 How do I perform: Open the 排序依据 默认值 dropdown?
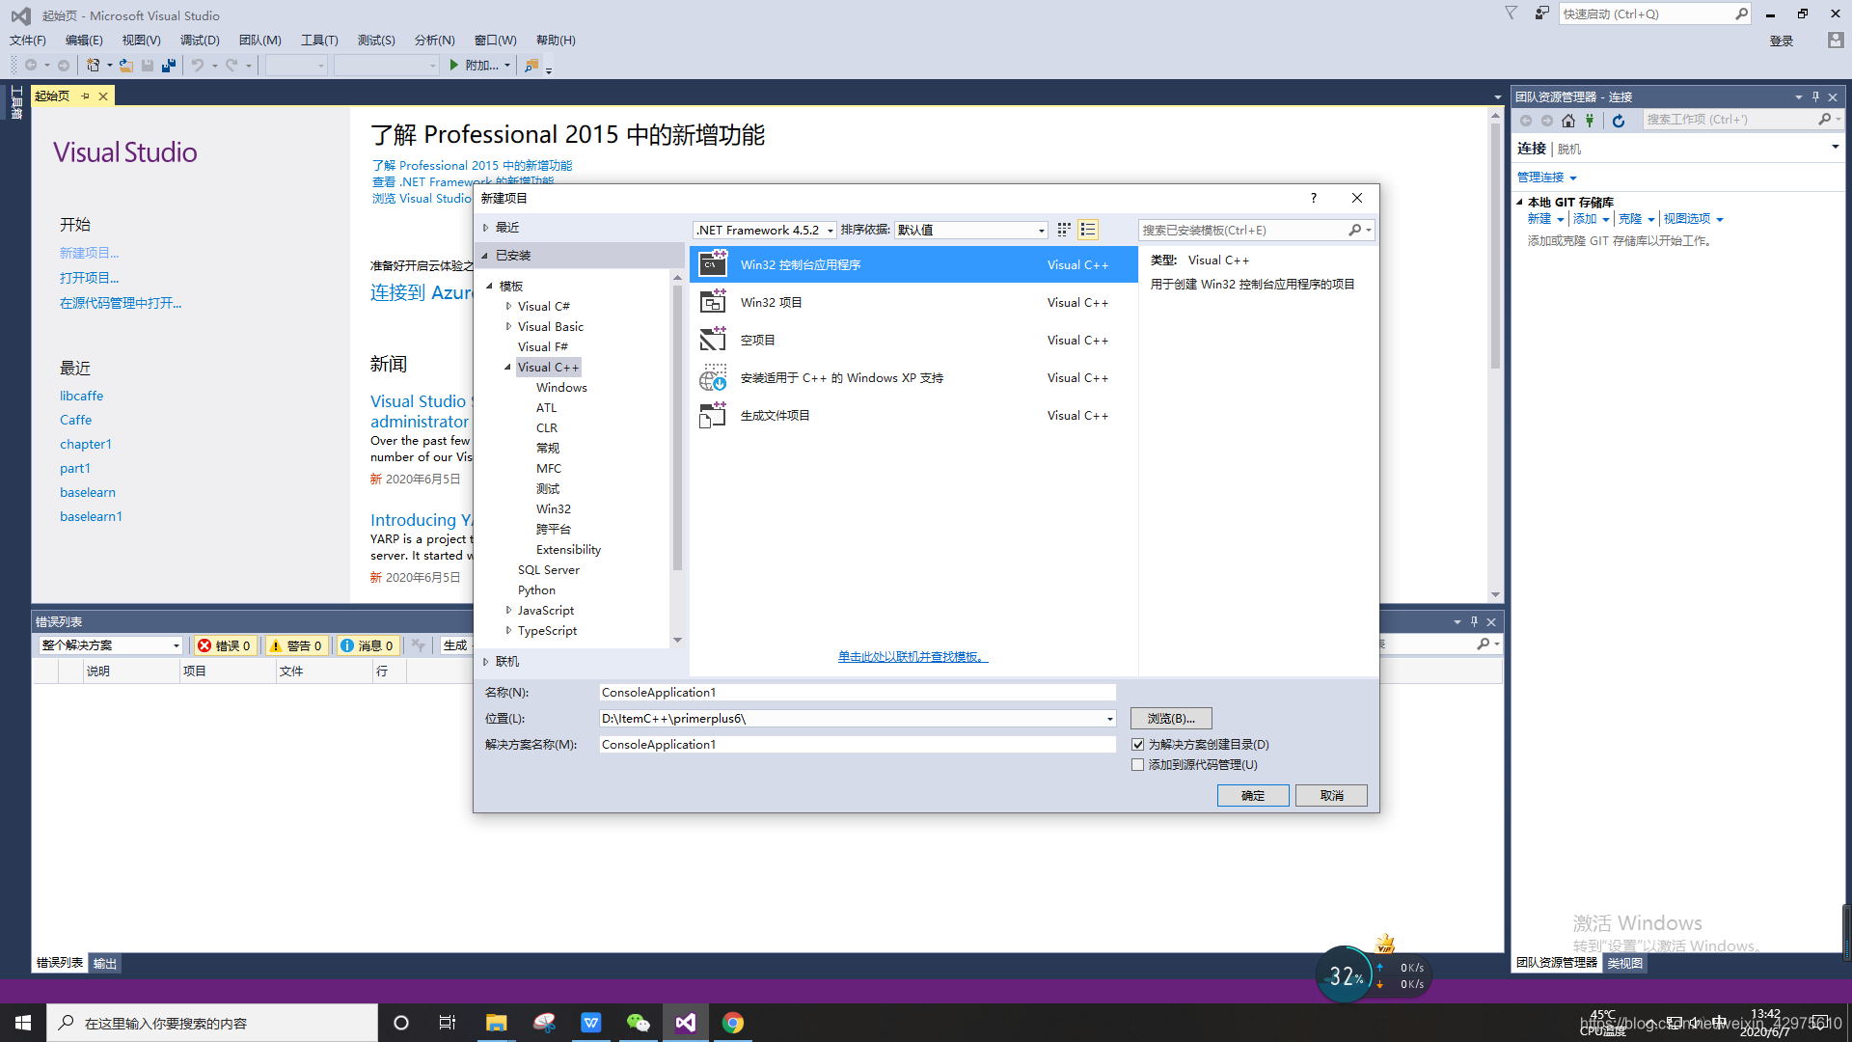point(970,230)
